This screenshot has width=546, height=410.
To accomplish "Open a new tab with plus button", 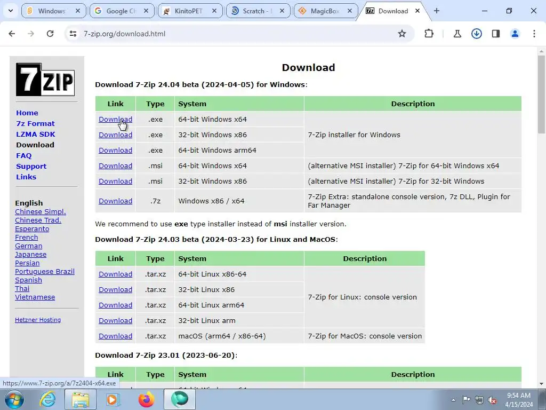I will 436,11.
